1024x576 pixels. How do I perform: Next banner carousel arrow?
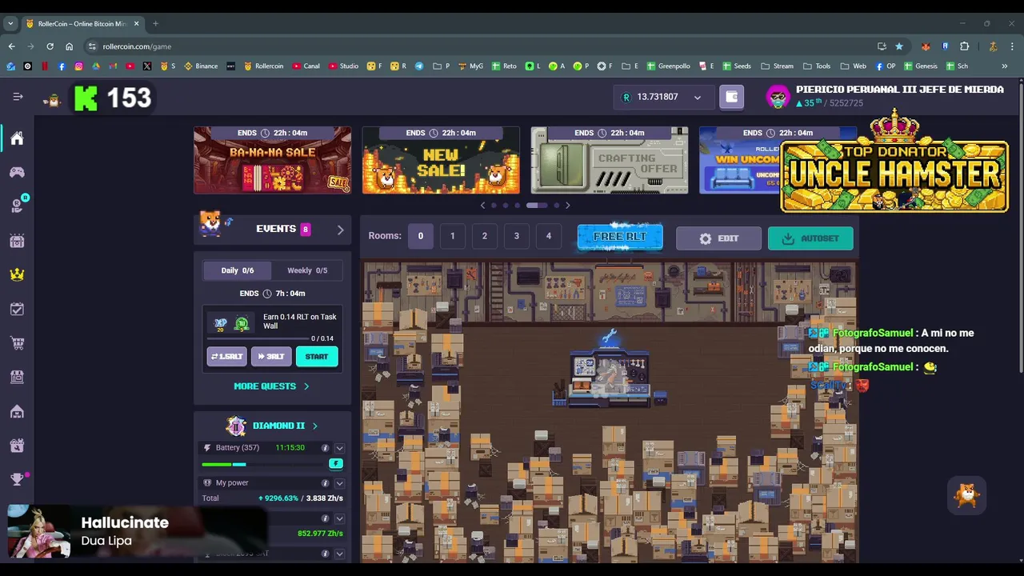[x=567, y=206]
